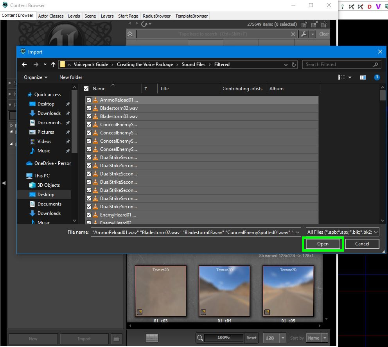Viewport: 388px width, 347px height.
Task: Toggle the preview pane icon
Action: (x=363, y=77)
